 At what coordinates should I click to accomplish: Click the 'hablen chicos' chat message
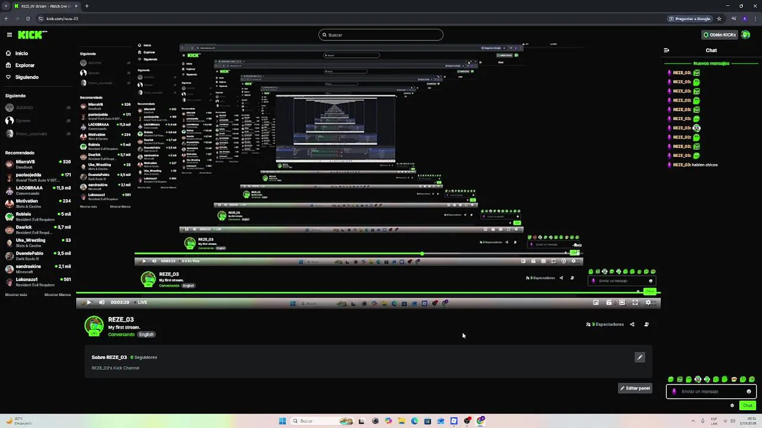[705, 165]
